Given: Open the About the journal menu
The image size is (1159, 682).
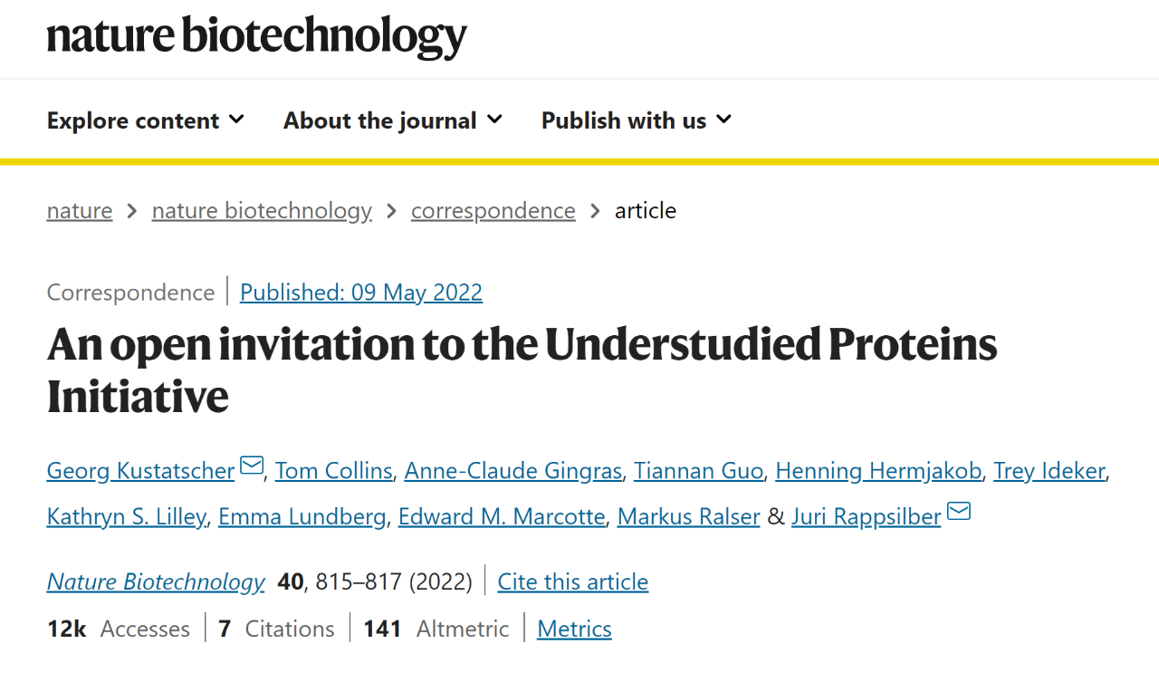Looking at the screenshot, I should point(393,120).
